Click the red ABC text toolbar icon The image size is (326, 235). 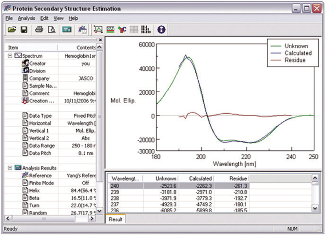point(122,30)
